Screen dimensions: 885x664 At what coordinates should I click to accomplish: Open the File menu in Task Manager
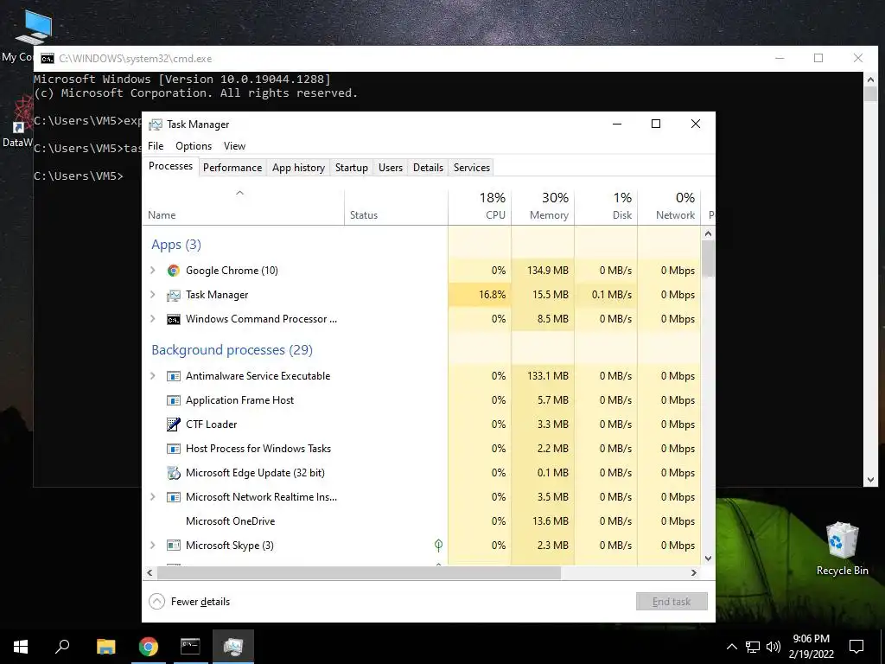pyautogui.click(x=156, y=146)
